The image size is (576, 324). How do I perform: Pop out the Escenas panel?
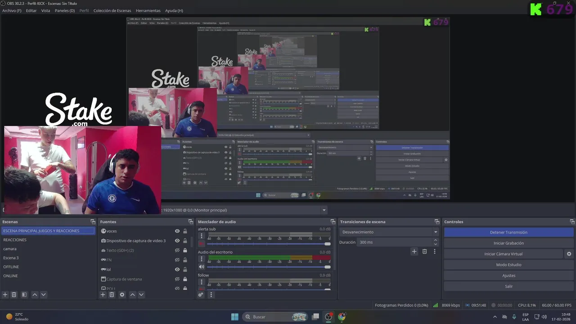coord(93,222)
